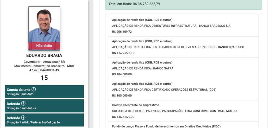The height and width of the screenshot is (128, 274).
Task: Click the Não eleito status banner
Action: pos(44,46)
